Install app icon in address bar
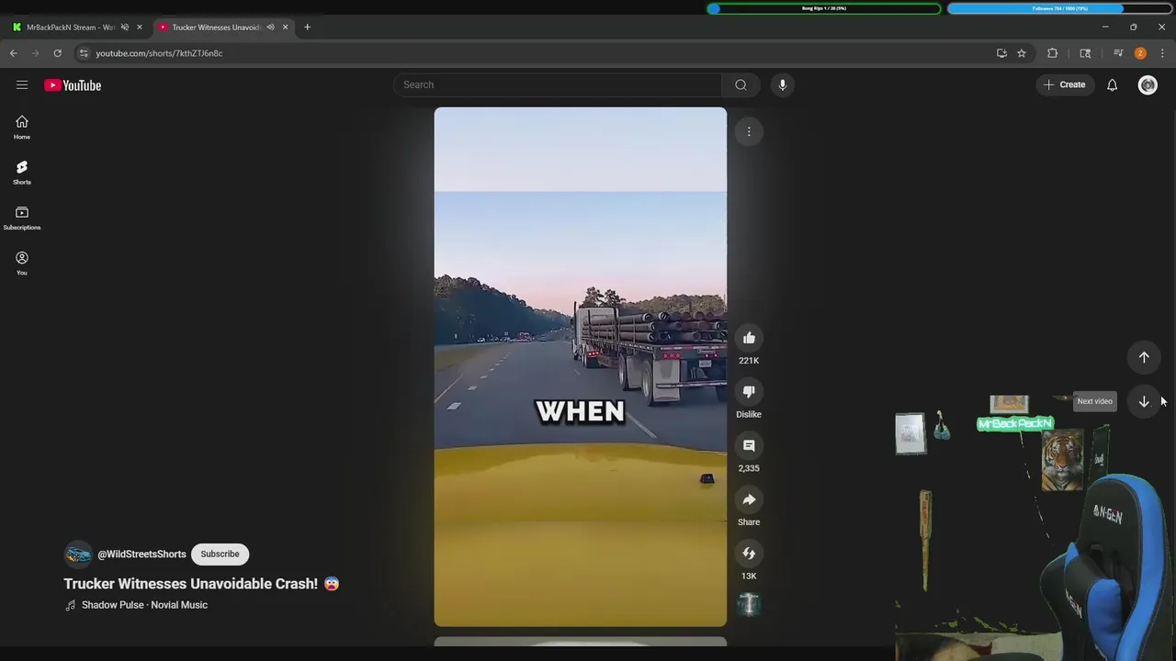This screenshot has width=1176, height=661. [x=1001, y=53]
